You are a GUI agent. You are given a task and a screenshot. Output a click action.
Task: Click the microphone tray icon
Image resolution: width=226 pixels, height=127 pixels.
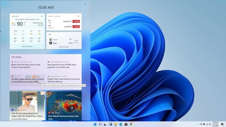pyautogui.click(x=204, y=124)
